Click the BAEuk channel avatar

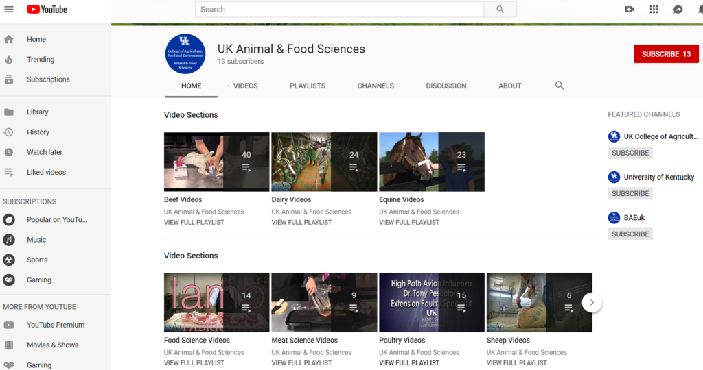614,218
